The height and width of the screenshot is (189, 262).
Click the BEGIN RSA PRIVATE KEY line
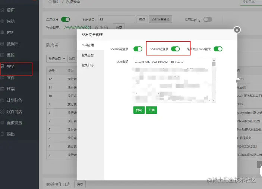click(x=159, y=62)
